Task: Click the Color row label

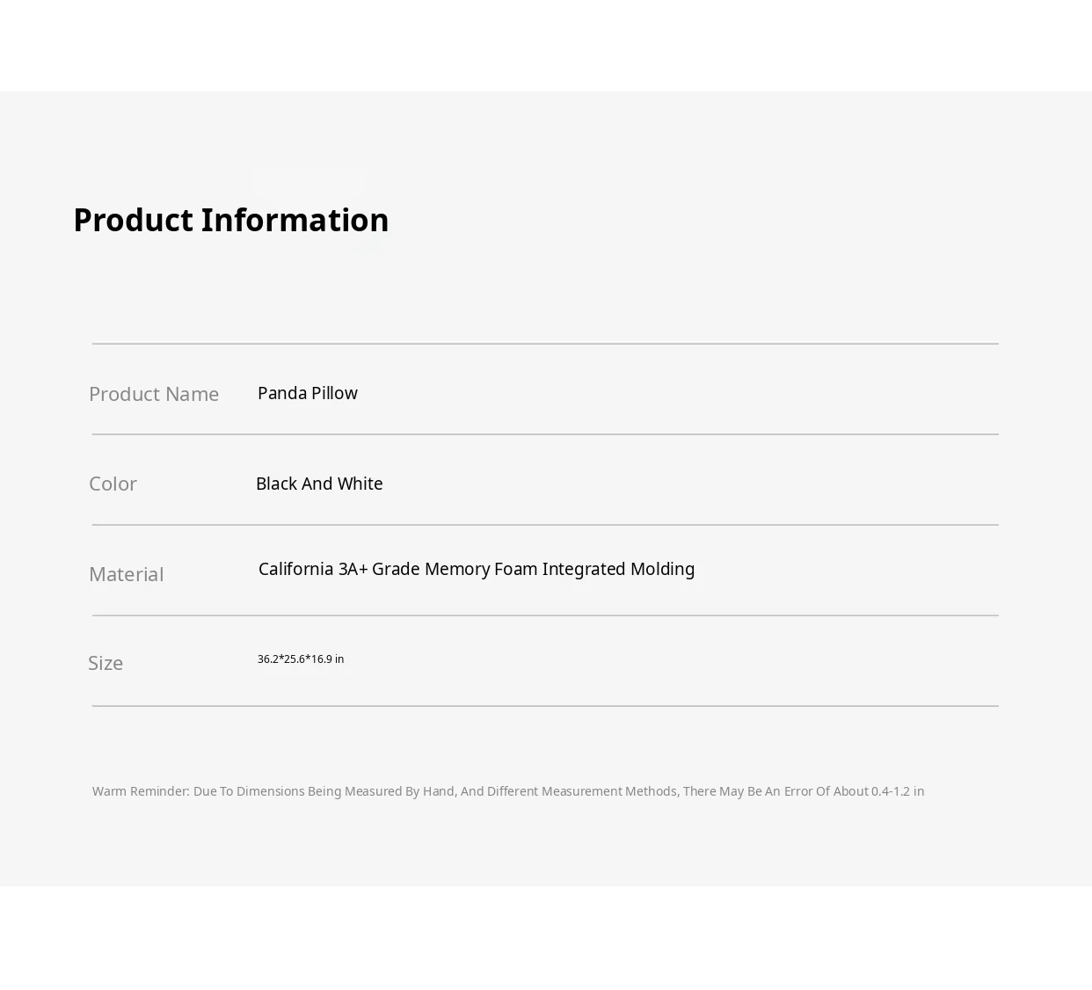Action: click(113, 484)
